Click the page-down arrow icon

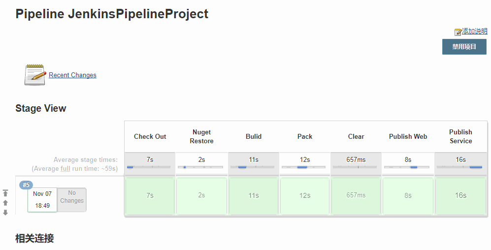pyautogui.click(x=5, y=213)
